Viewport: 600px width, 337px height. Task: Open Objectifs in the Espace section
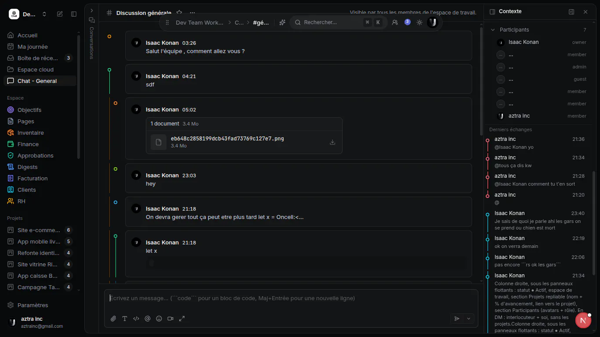coord(40,110)
